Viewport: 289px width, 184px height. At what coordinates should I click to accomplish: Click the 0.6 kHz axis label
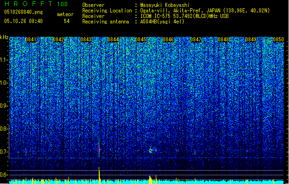click(x=4, y=175)
